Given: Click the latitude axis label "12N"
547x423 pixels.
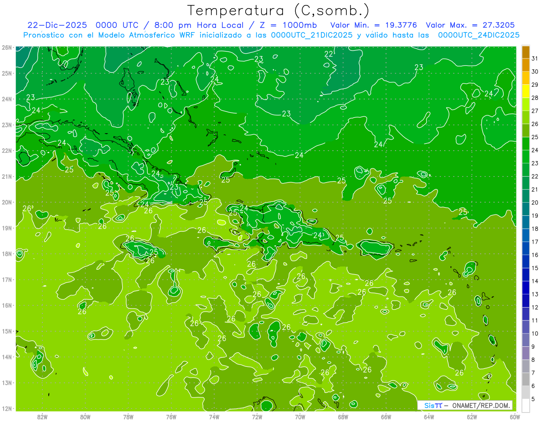Looking at the screenshot, I should pos(6,408).
